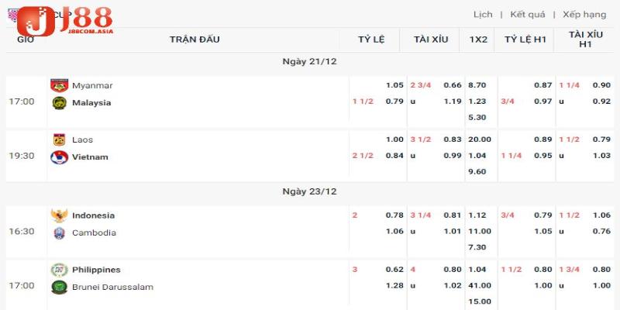Open the Lịch schedule tab
Viewport: 620px width, 310px height.
click(483, 15)
